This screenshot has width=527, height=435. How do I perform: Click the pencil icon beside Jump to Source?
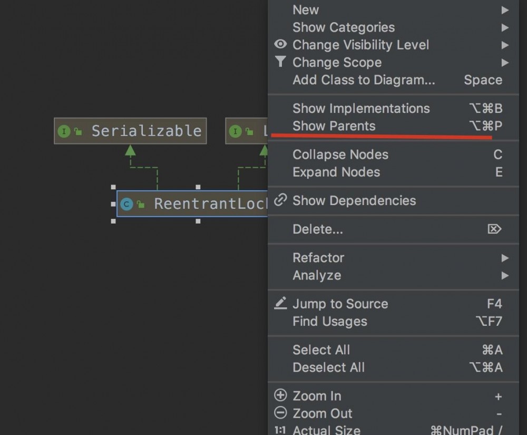pyautogui.click(x=281, y=304)
